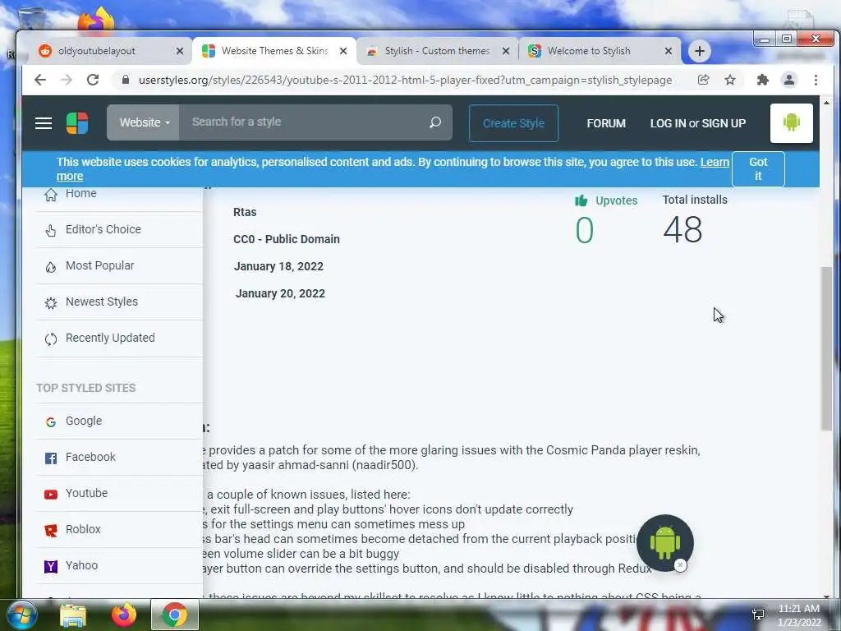This screenshot has width=841, height=631.
Task: Click the taskbar clock
Action: click(x=799, y=615)
